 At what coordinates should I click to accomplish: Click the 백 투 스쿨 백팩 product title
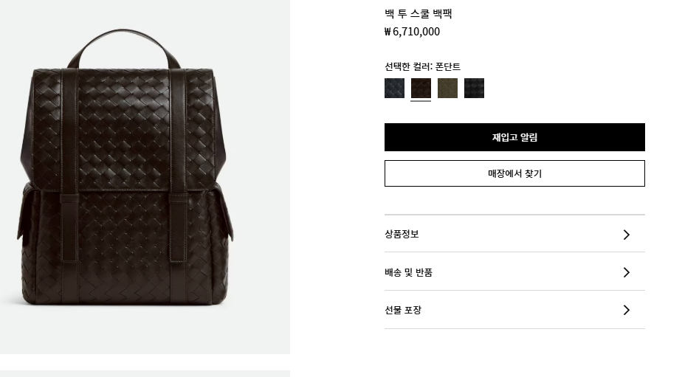(x=419, y=13)
